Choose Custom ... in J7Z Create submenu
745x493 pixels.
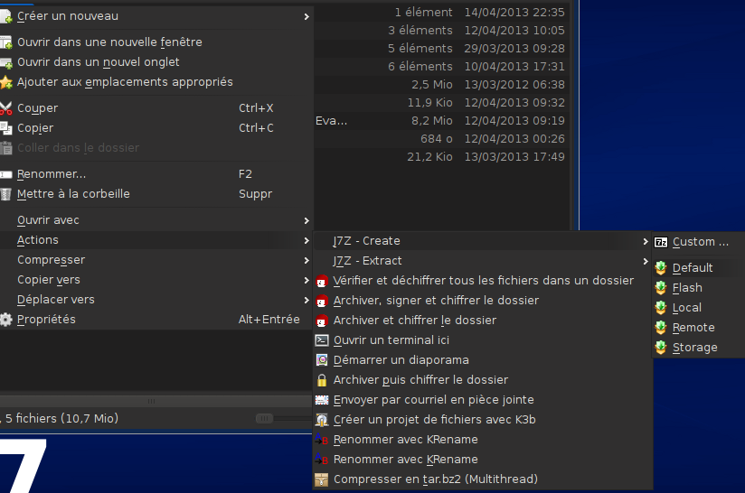tap(698, 242)
